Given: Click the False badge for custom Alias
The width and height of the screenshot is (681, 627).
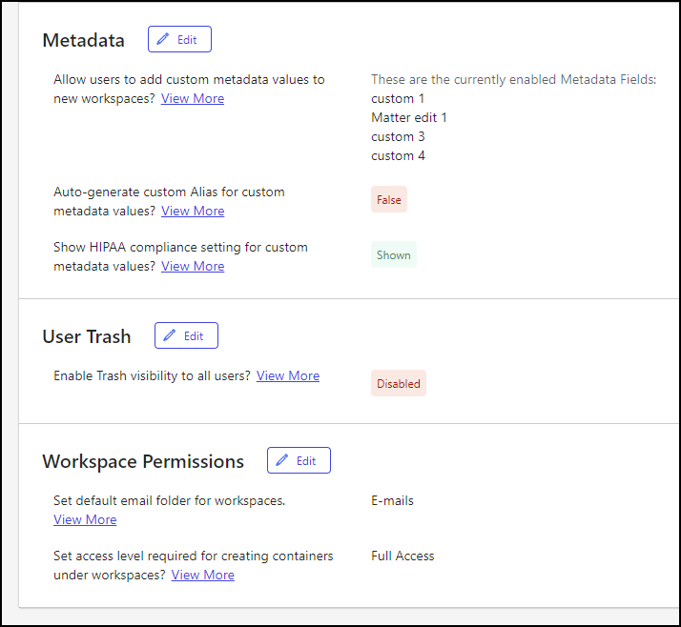Looking at the screenshot, I should 389,200.
